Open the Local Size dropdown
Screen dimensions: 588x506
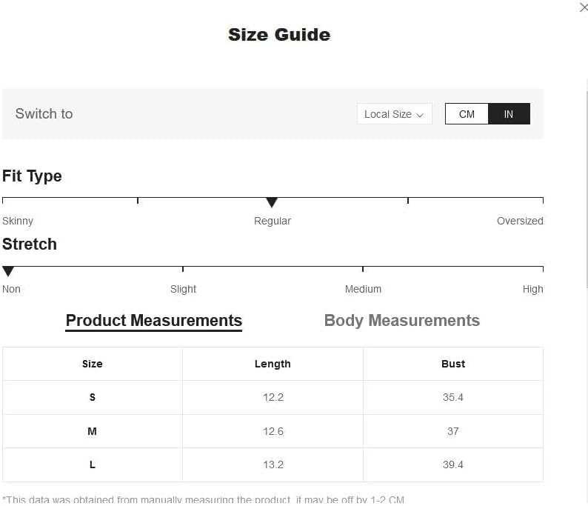point(394,113)
